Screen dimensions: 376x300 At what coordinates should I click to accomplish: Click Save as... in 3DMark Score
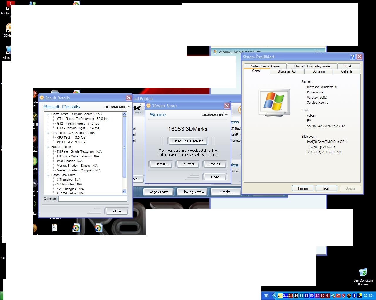click(x=215, y=164)
